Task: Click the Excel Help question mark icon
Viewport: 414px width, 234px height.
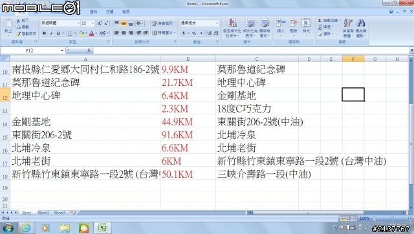Action: click(x=391, y=12)
